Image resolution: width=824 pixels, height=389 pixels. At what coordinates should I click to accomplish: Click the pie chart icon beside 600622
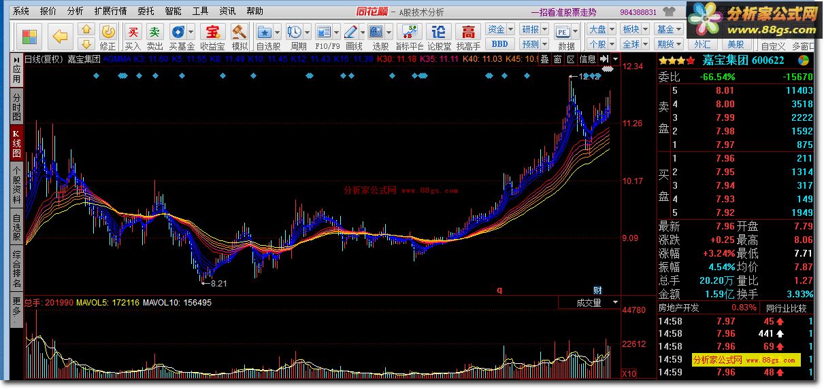(804, 60)
